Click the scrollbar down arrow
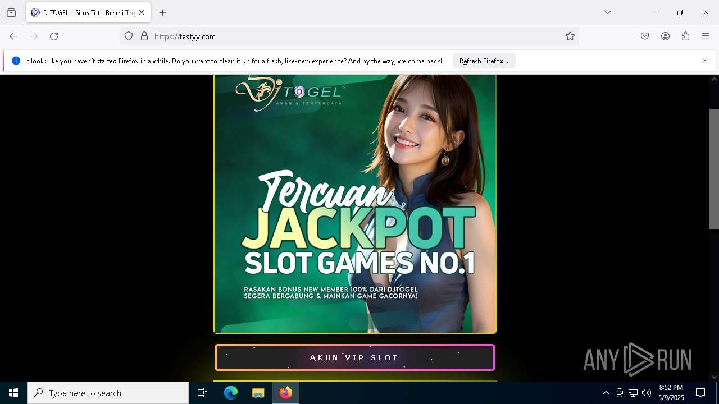 tap(714, 377)
